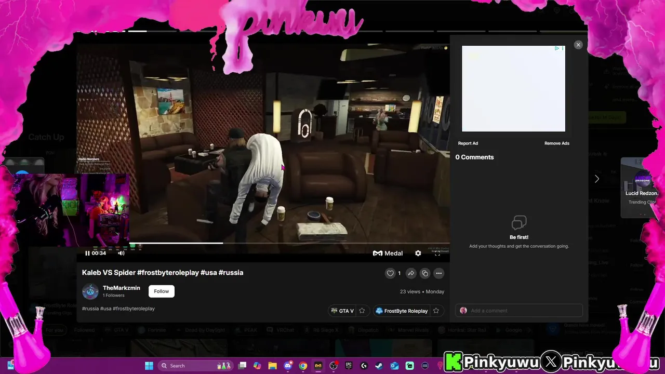Image resolution: width=665 pixels, height=374 pixels.
Task: Open the three-dot more options menu
Action: (439, 273)
